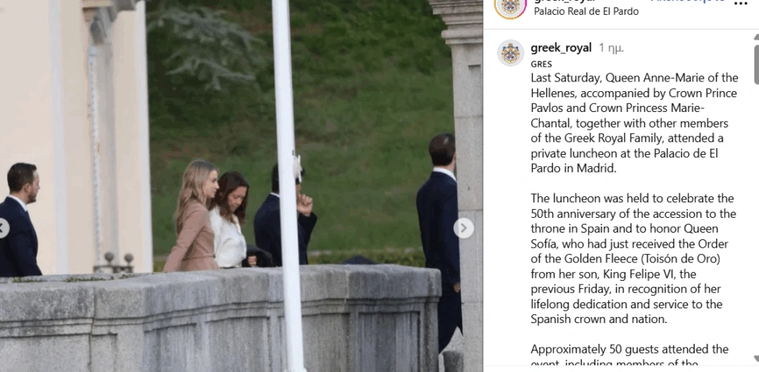Image resolution: width=759 pixels, height=372 pixels.
Task: Open the greek_royal username above the caption
Action: pos(560,48)
